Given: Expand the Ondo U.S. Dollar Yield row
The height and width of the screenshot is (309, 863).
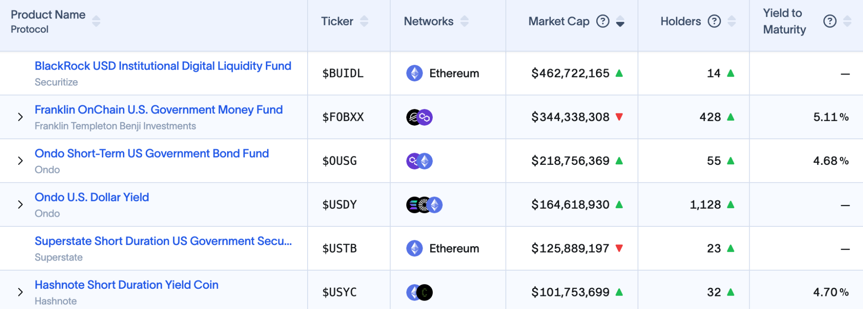Looking at the screenshot, I should click(20, 205).
